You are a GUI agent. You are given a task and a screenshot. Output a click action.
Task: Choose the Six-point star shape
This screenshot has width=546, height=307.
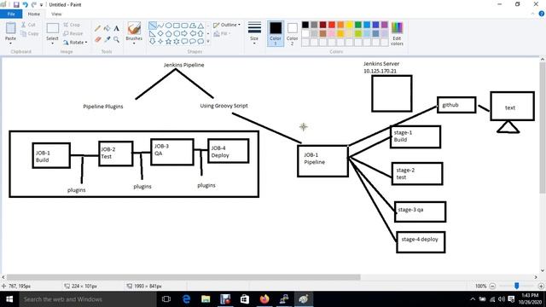tap(177, 42)
